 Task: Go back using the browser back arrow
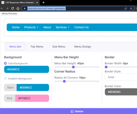[2, 9]
